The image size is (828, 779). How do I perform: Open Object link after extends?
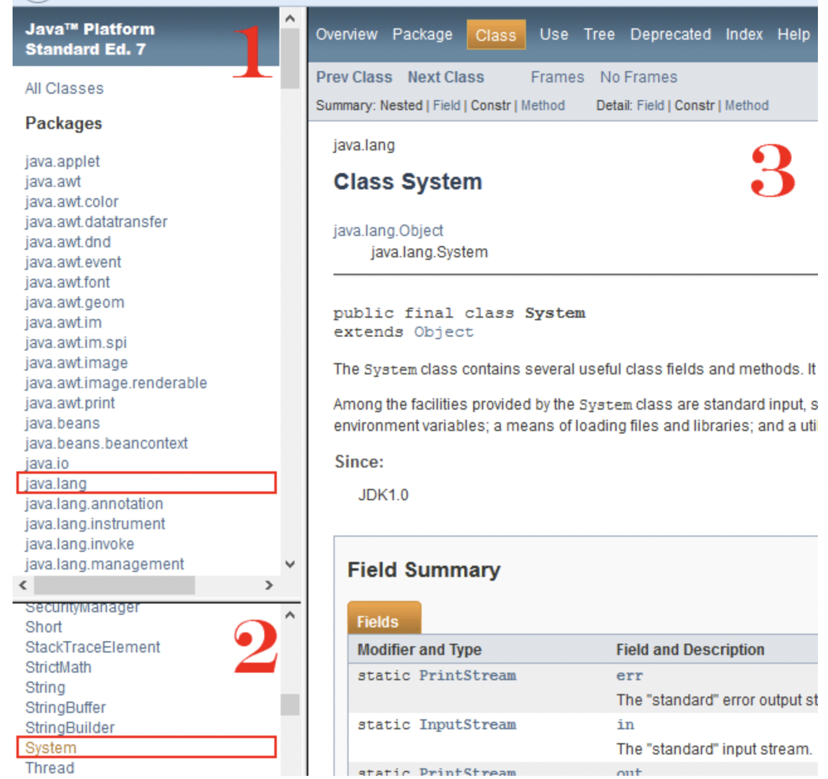pyautogui.click(x=444, y=332)
